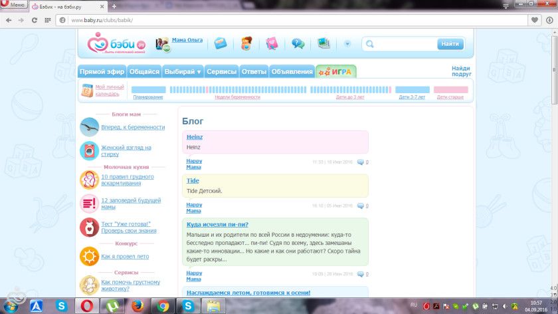This screenshot has width=558, height=314.
Task: Click the baby.ru heart logo
Action: click(98, 43)
